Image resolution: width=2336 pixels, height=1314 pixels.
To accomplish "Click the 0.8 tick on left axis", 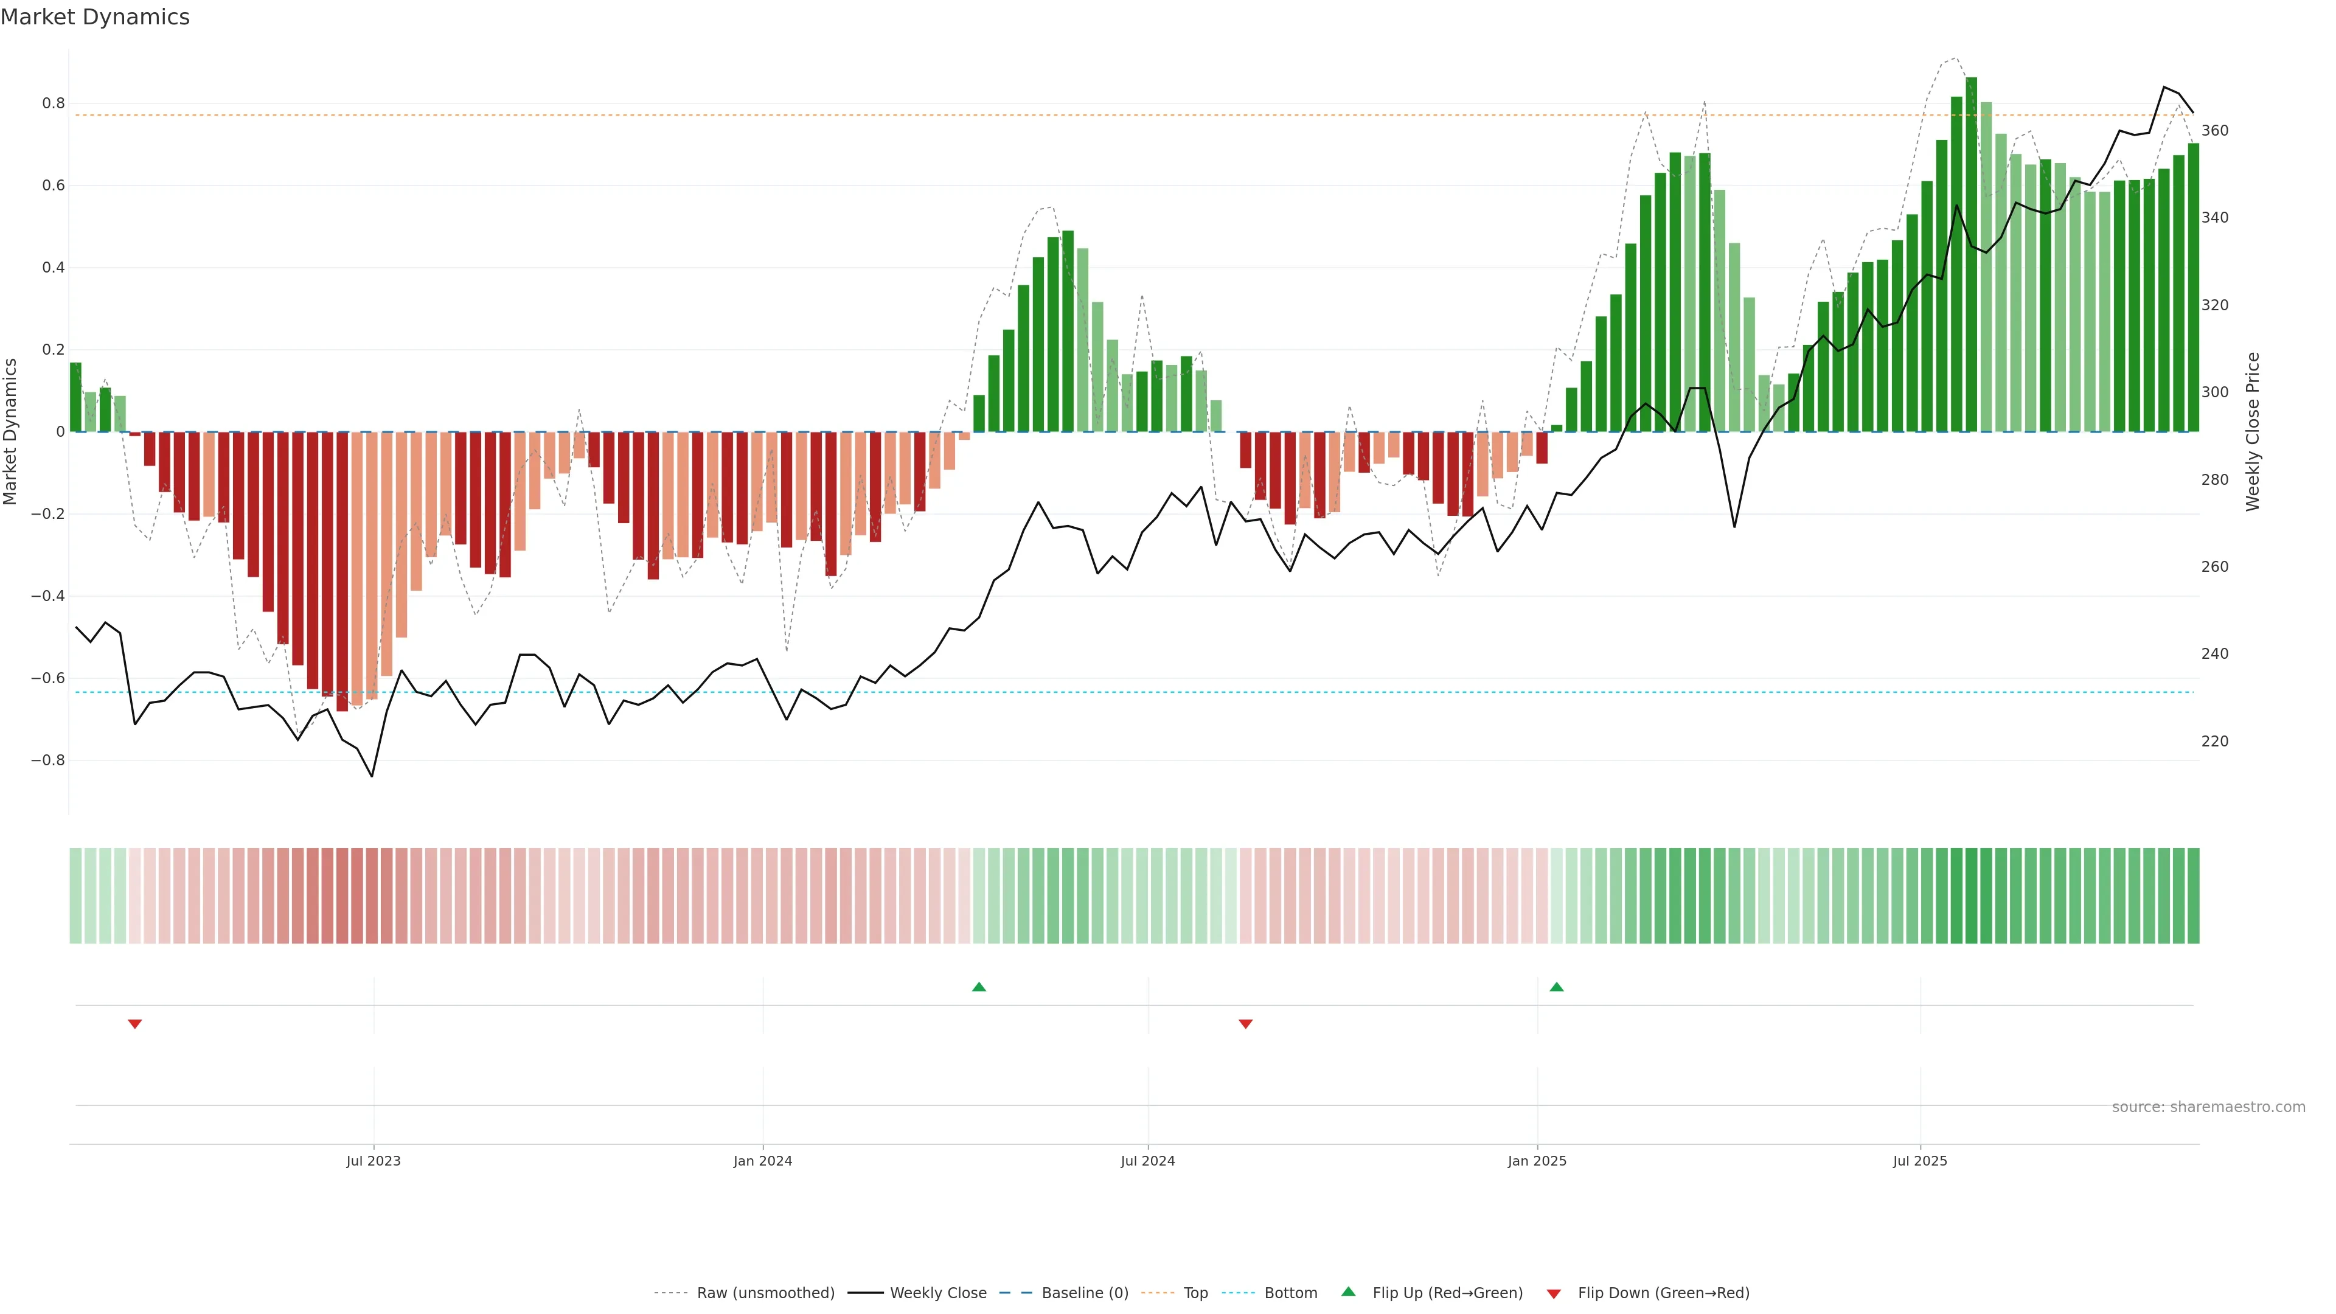I will (54, 103).
